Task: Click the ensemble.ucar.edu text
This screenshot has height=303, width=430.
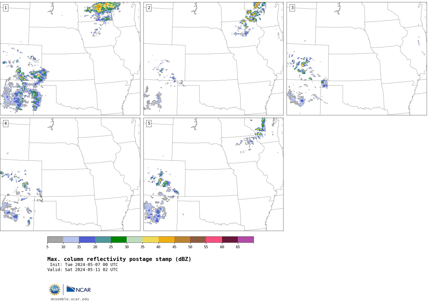Action: (x=70, y=299)
